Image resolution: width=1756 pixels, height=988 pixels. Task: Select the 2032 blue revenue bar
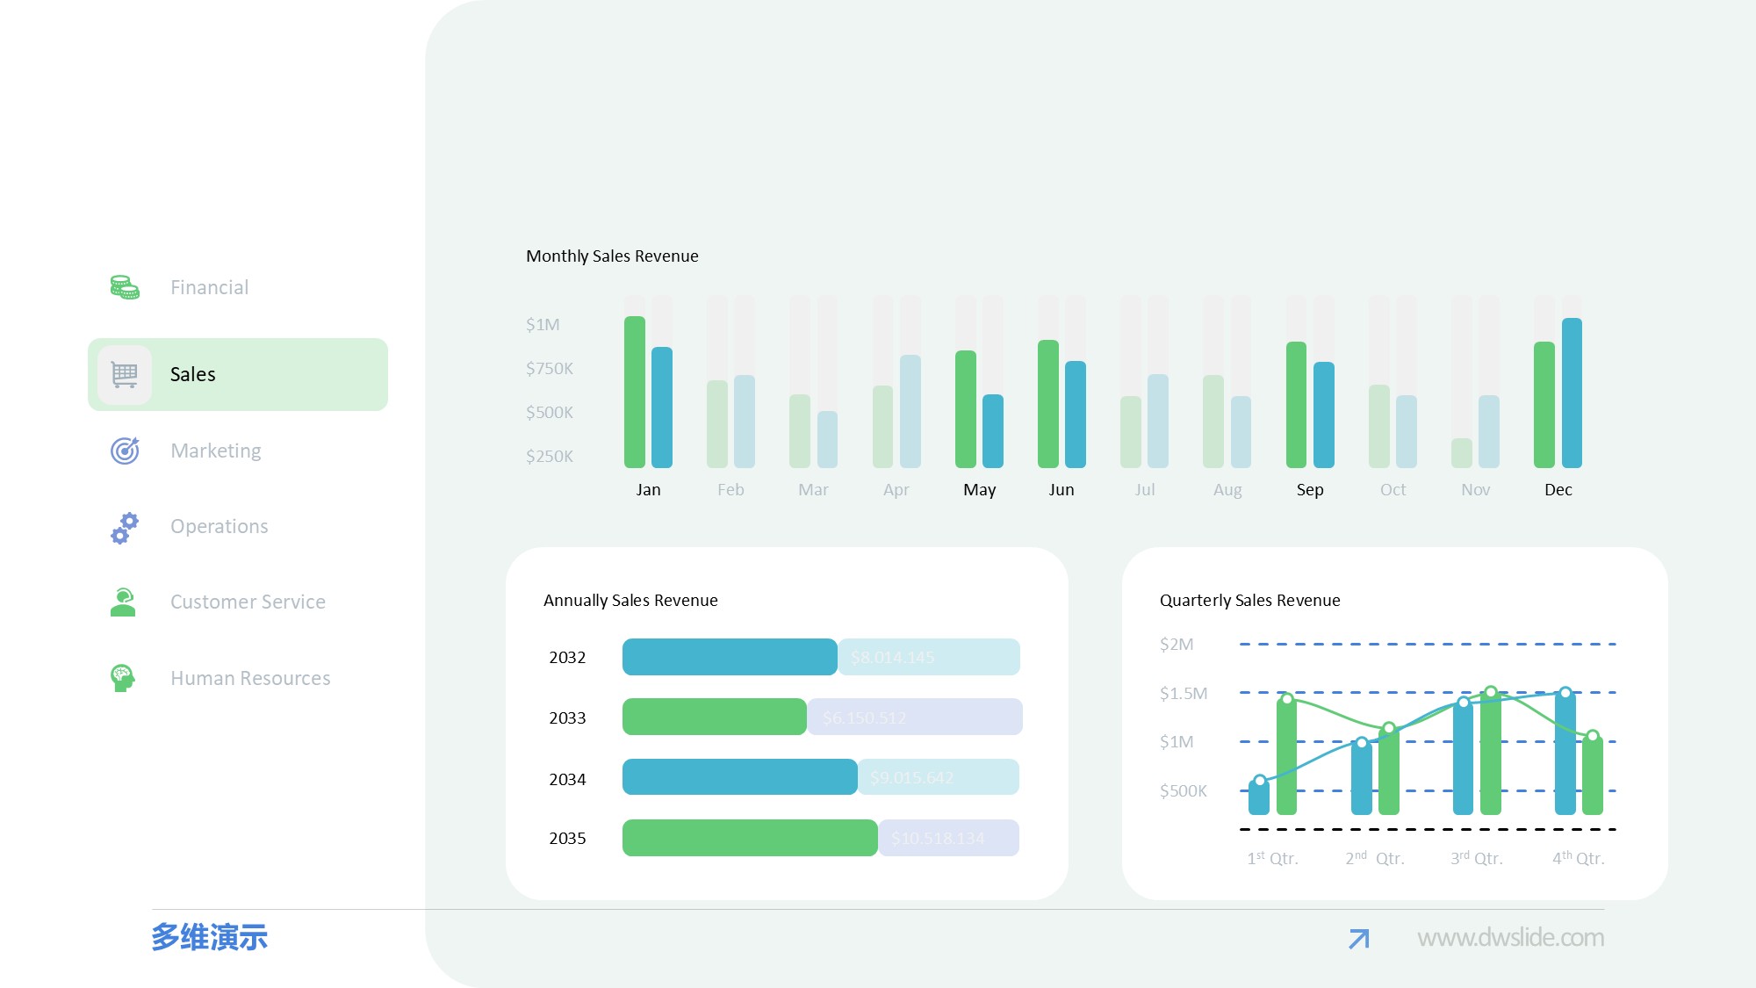coord(729,657)
